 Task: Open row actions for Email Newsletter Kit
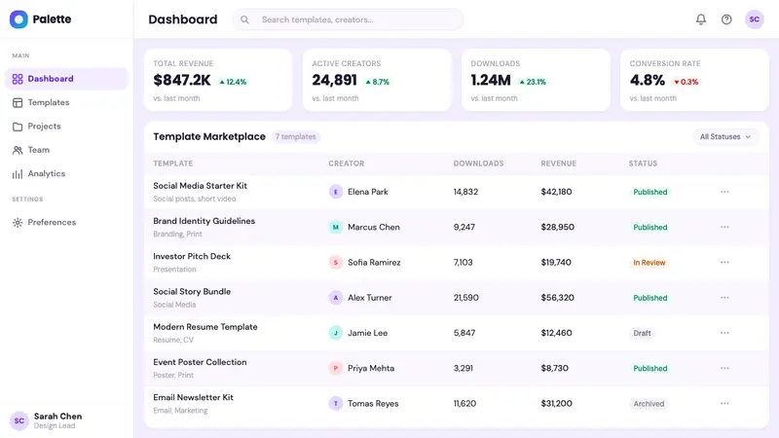coord(724,403)
